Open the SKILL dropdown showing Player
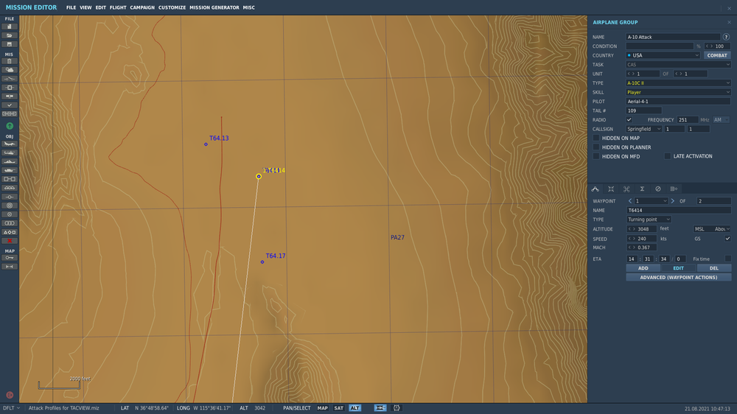Screen dimensions: 737x414 [678, 92]
